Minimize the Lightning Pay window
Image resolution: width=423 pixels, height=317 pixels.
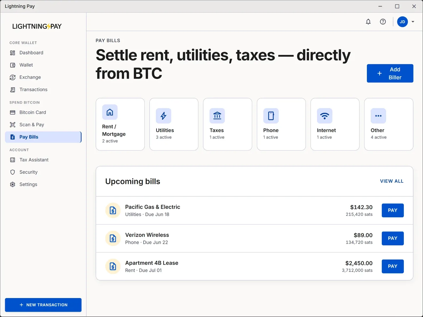click(x=380, y=6)
